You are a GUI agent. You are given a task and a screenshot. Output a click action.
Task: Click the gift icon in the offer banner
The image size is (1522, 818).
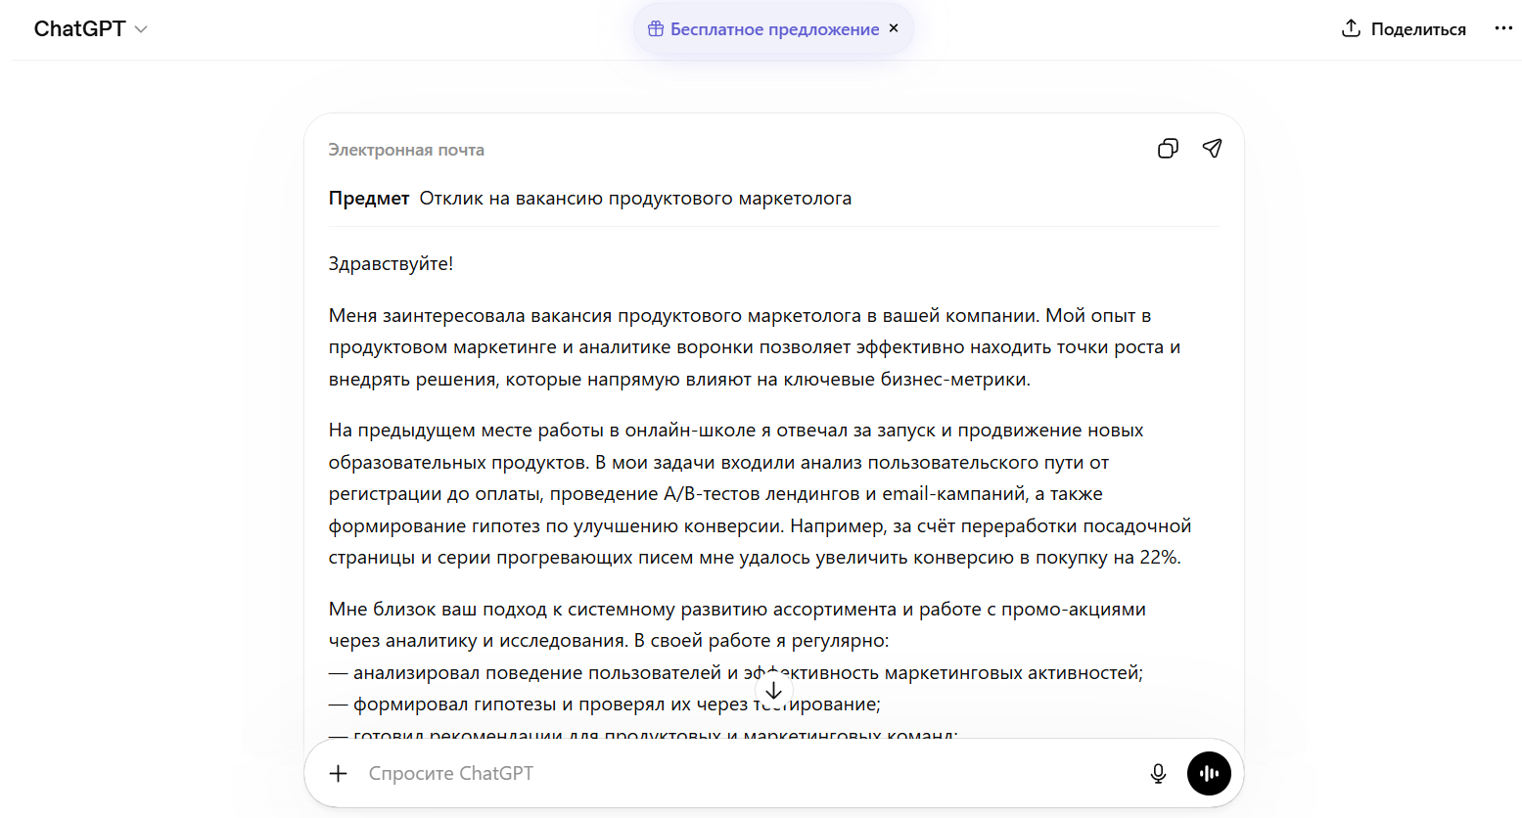click(656, 29)
